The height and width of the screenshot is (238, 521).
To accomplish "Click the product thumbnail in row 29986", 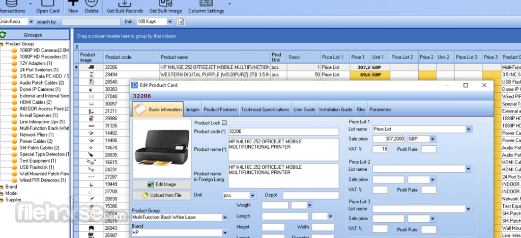I will coord(92,119).
